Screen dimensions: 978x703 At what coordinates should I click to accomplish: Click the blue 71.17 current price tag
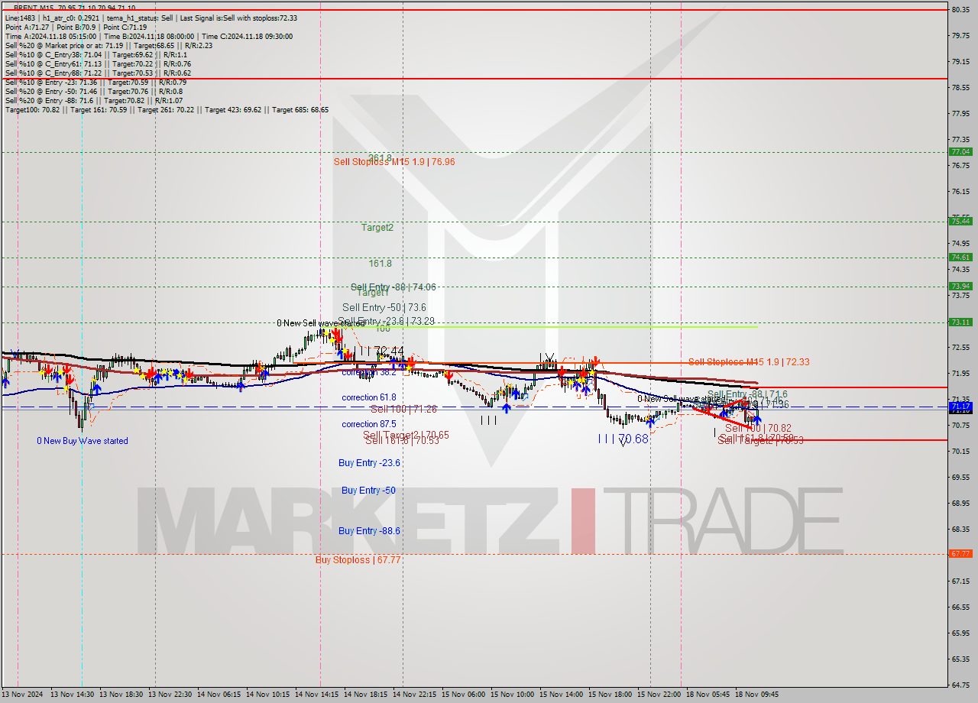[960, 407]
